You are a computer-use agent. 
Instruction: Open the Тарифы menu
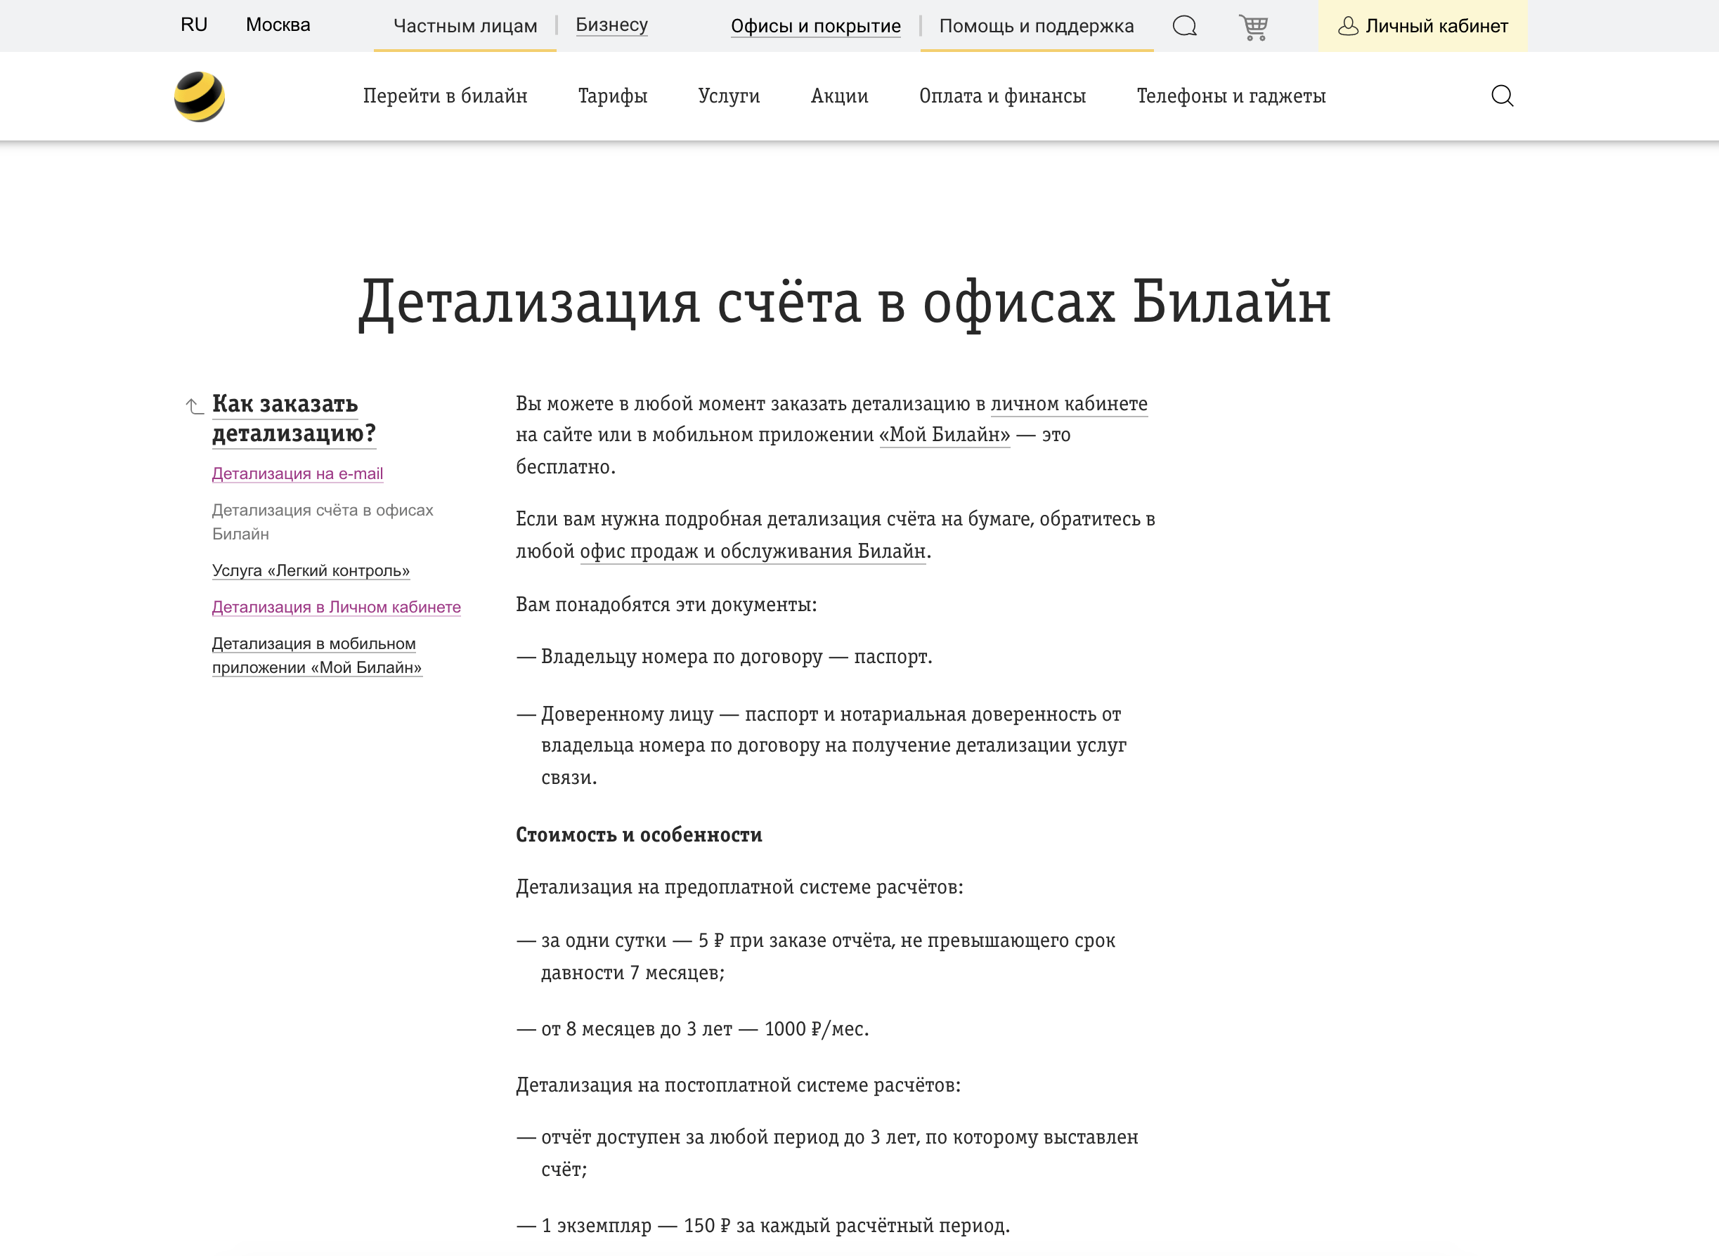(612, 96)
